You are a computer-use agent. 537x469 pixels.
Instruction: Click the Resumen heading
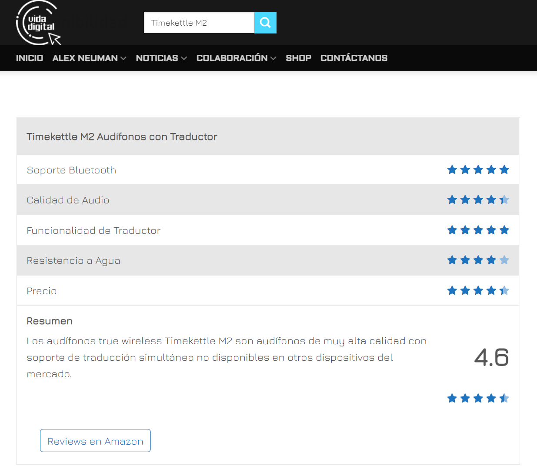point(50,321)
